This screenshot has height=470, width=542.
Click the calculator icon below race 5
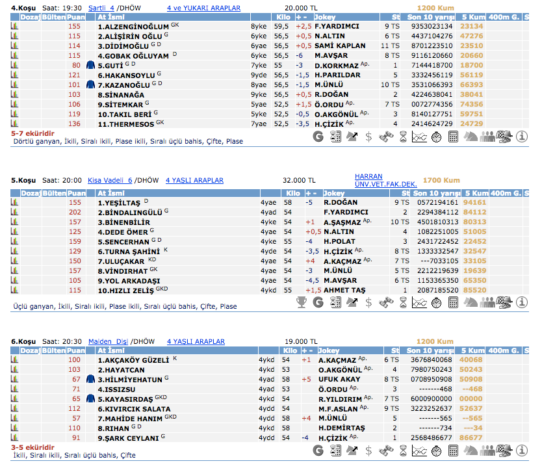454,302
